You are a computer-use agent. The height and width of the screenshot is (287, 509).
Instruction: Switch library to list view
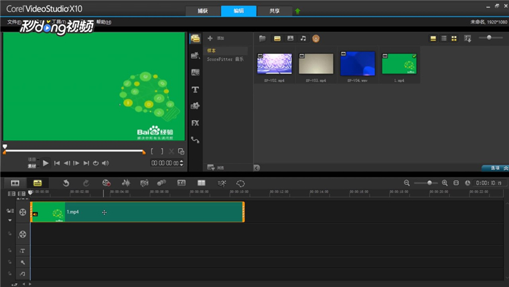coord(444,39)
